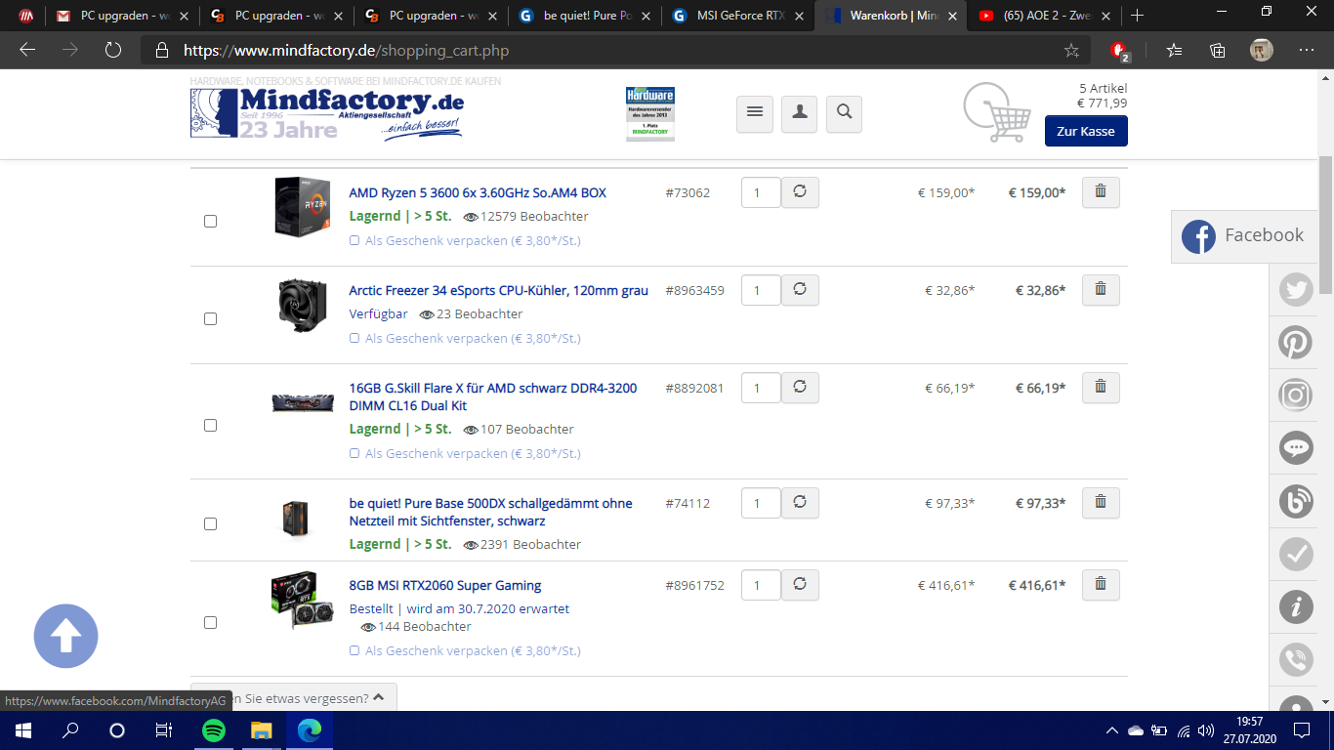Switch to the MSI GeForce RTX tab
The image size is (1334, 750).
(x=737, y=16)
